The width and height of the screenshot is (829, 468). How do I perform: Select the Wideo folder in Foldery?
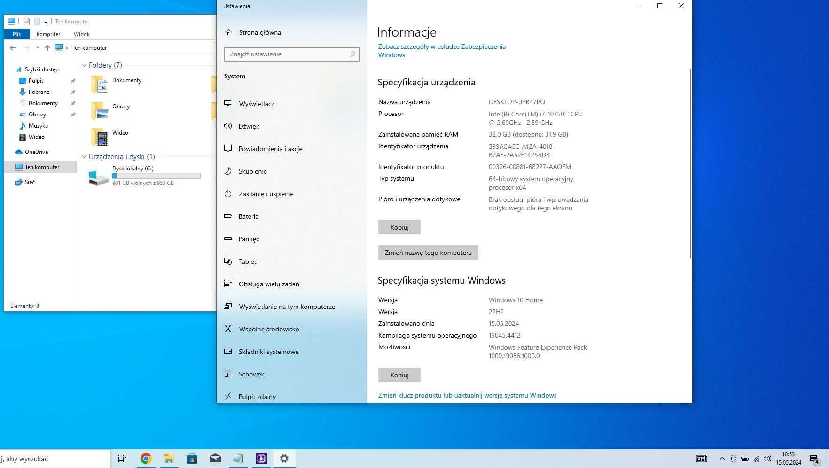109,137
